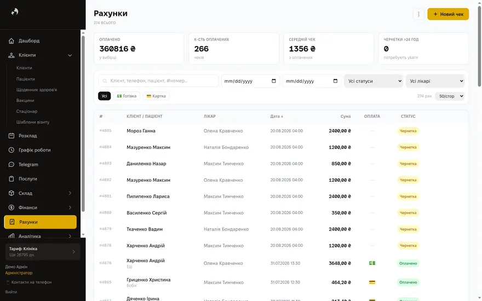The height and width of the screenshot is (301, 482).
Task: Open Пацієнти submenu item
Action: (x=26, y=79)
